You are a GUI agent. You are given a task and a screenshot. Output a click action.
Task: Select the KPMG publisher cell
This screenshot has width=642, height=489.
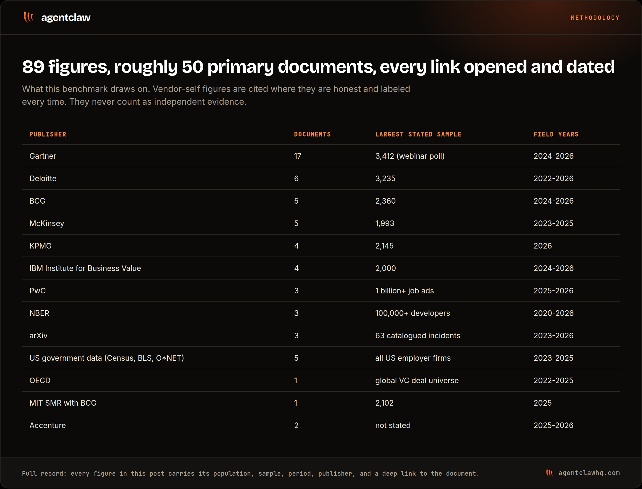tap(40, 246)
